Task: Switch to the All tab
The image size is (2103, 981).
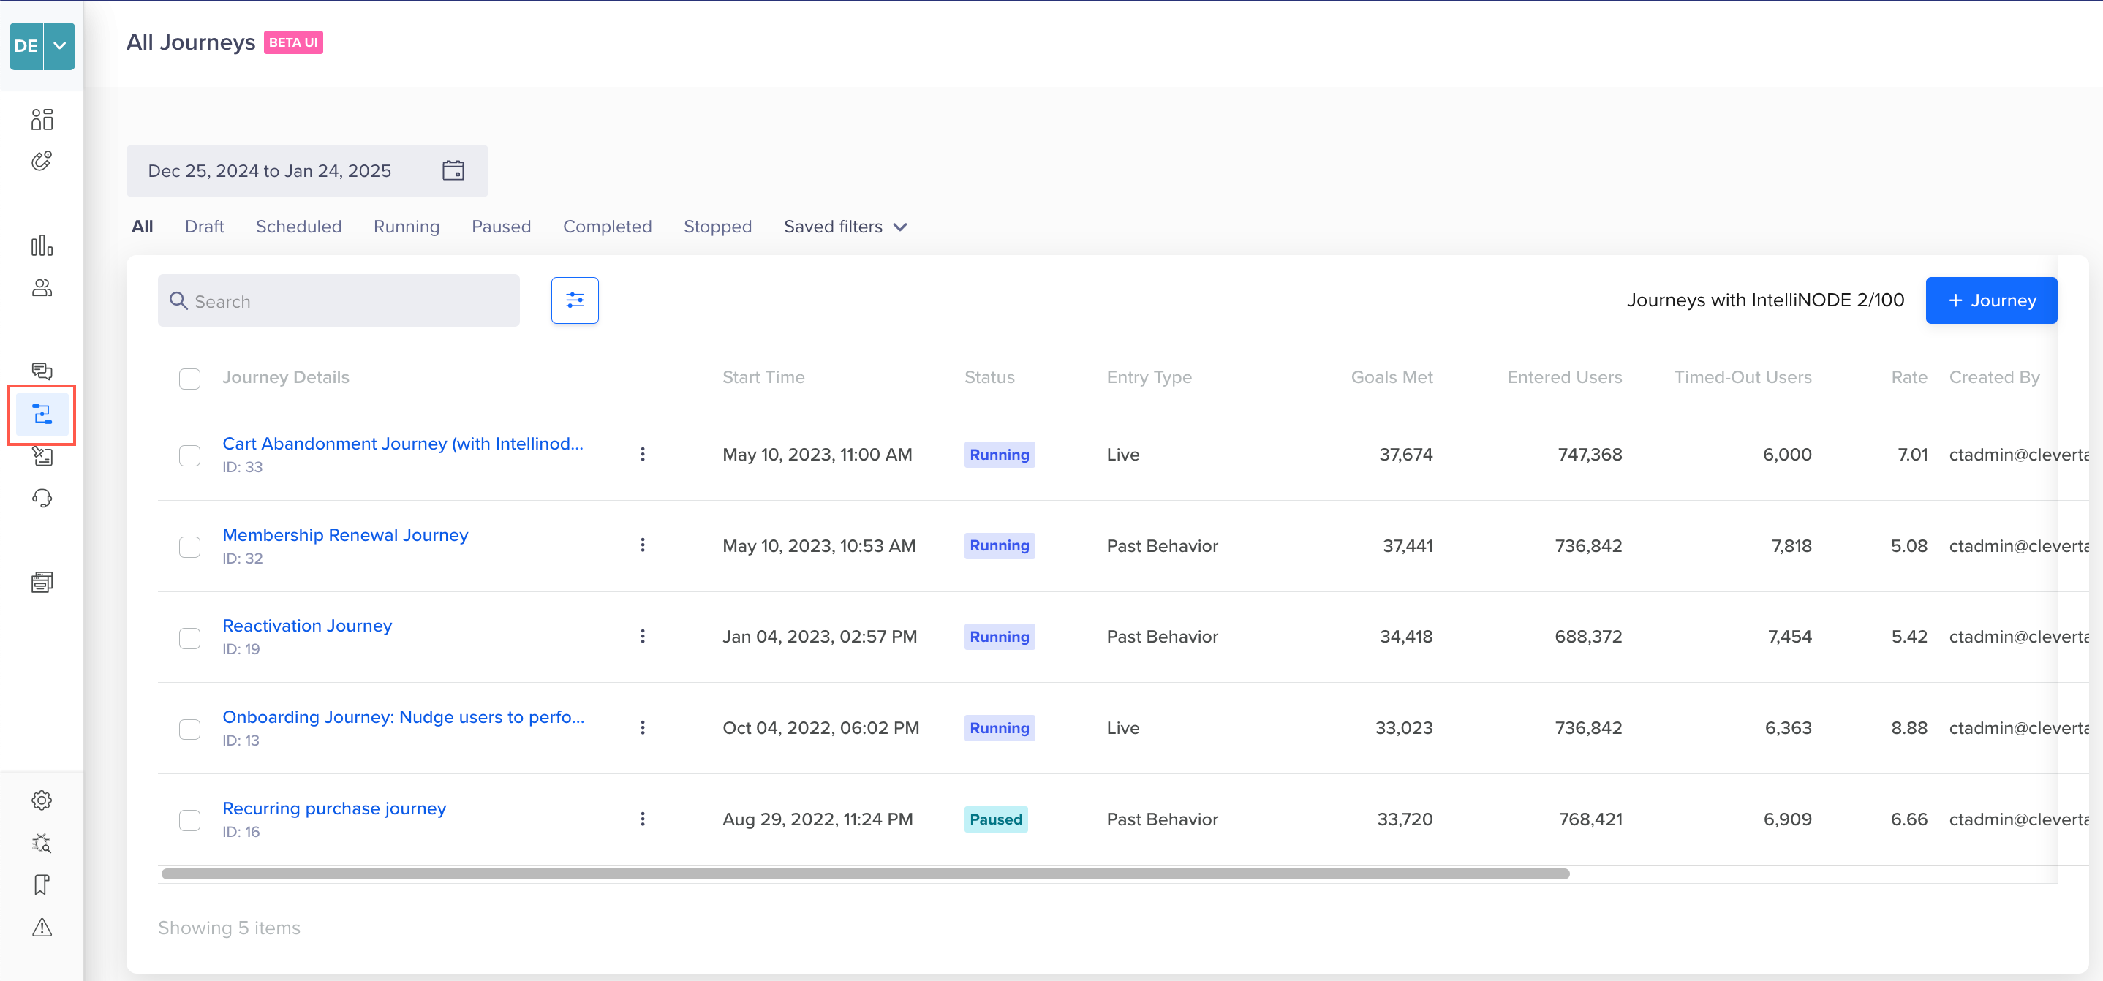Action: pos(142,226)
